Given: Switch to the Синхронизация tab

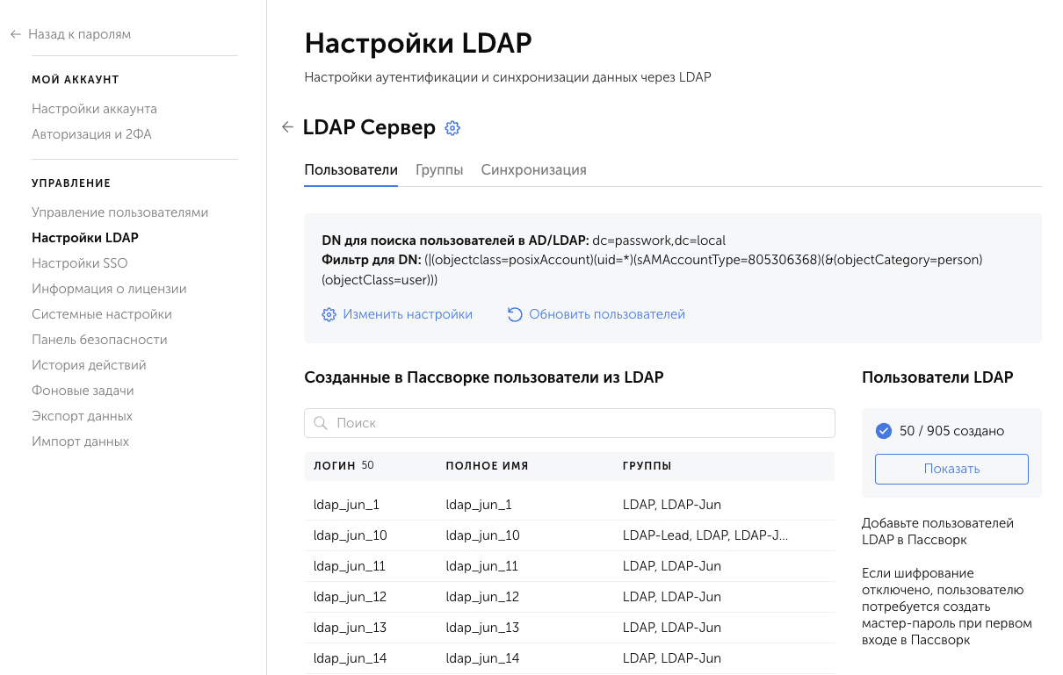Looking at the screenshot, I should 533,170.
